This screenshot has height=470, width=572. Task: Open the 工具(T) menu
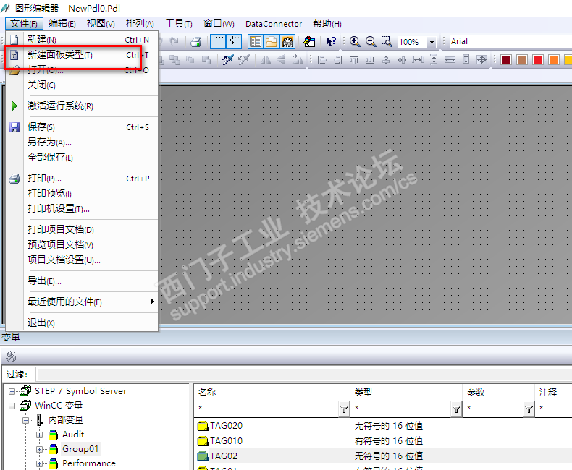179,24
